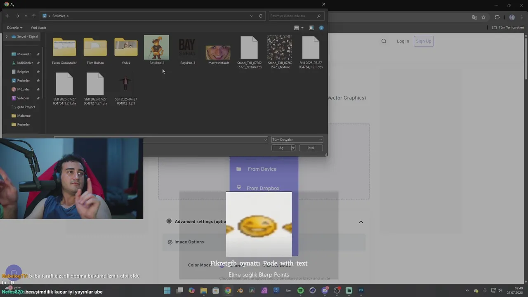Click the Aç open button

pyautogui.click(x=281, y=148)
